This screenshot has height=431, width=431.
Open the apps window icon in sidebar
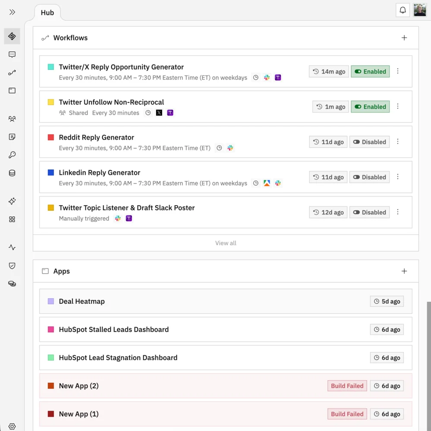(x=12, y=91)
